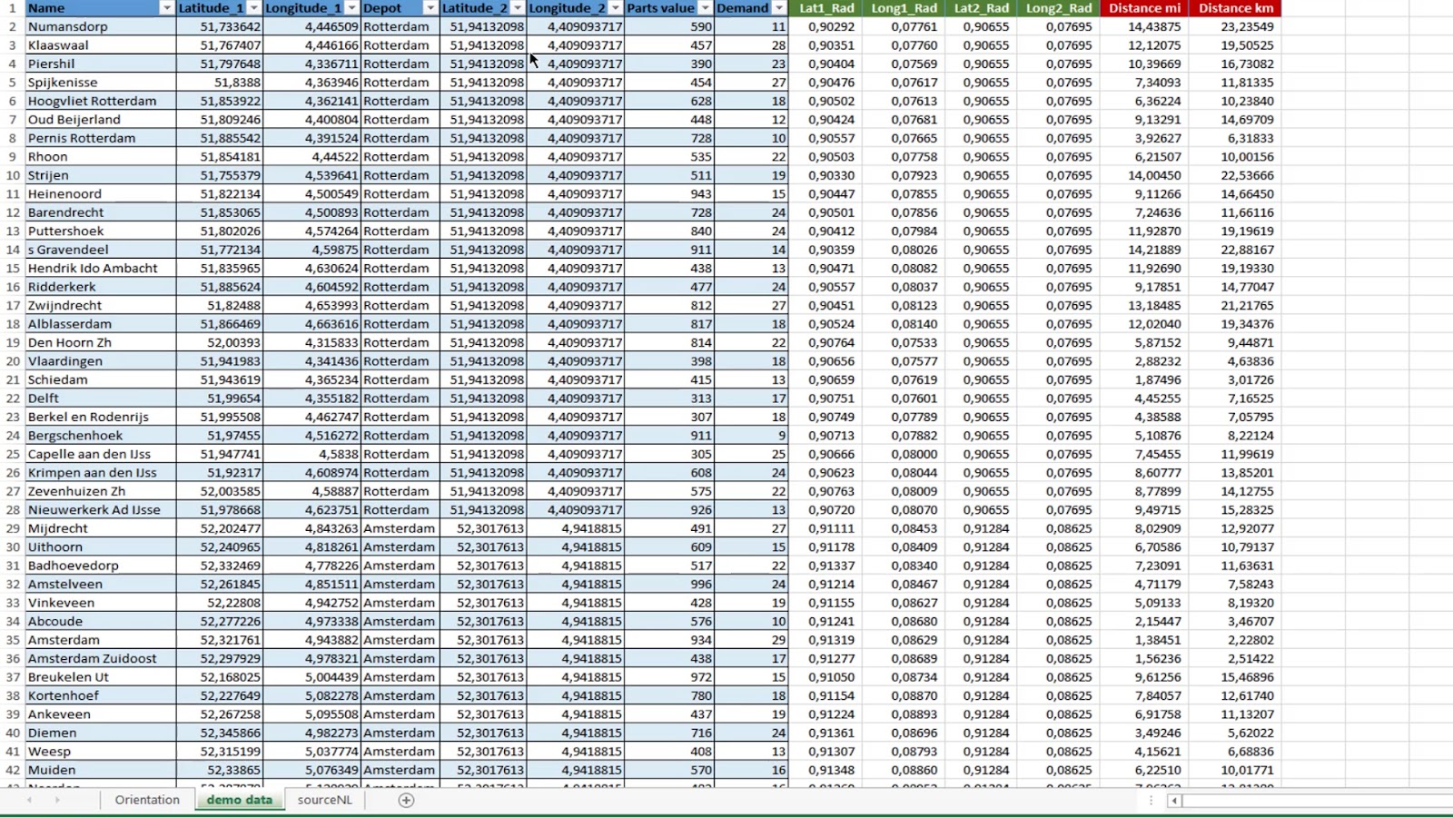Open the Latitude_2 column filter dropdown
Image resolution: width=1453 pixels, height=817 pixels.
pos(517,8)
